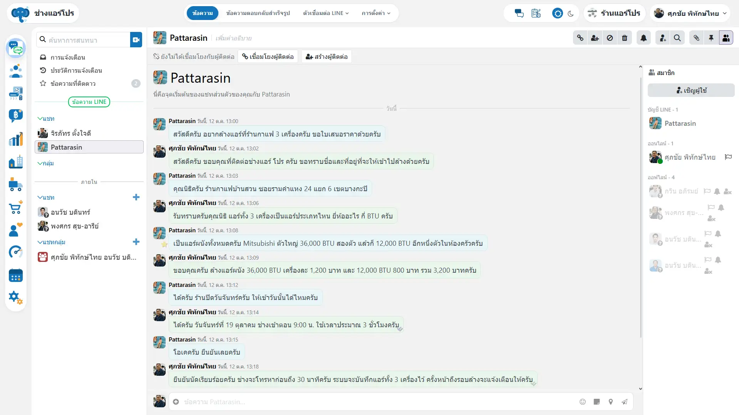This screenshot has height=415, width=739.
Task: Click the block icon in chat header
Action: pyautogui.click(x=610, y=38)
